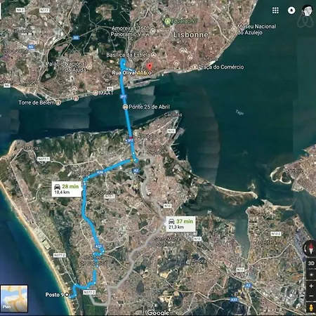Select the Street View pegman
This screenshot has width=316, height=316.
pyautogui.click(x=311, y=308)
